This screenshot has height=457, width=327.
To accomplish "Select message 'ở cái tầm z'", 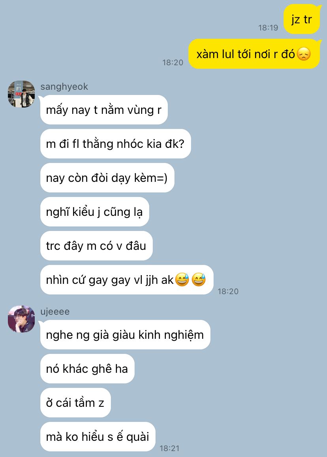I will coord(75,403).
